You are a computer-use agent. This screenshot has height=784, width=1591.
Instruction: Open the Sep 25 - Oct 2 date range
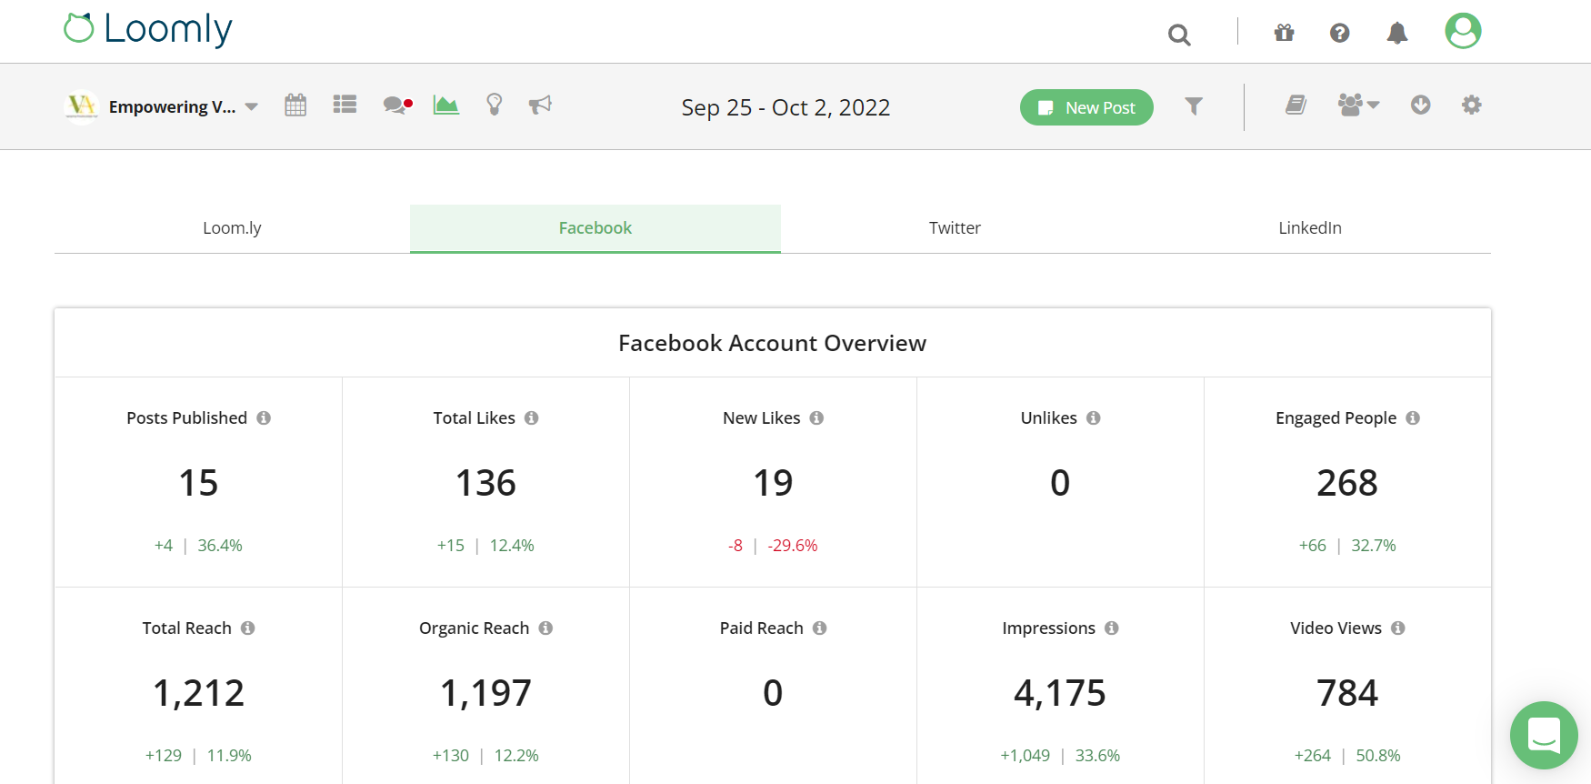click(785, 107)
